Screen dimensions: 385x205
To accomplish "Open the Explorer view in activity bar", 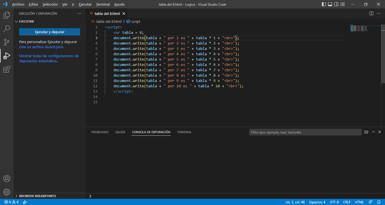I will (x=7, y=15).
